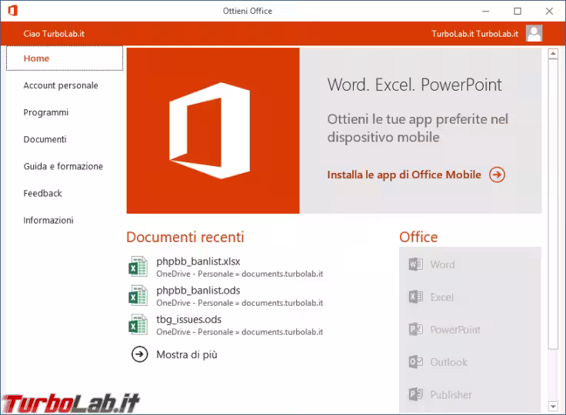566x415 pixels.
Task: Open the Excel icon for phpbb_banlist.ods
Action: click(x=138, y=296)
